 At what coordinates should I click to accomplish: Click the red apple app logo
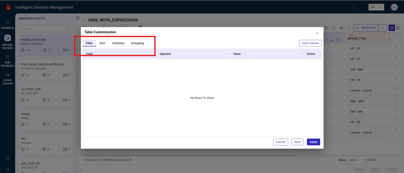8,7
